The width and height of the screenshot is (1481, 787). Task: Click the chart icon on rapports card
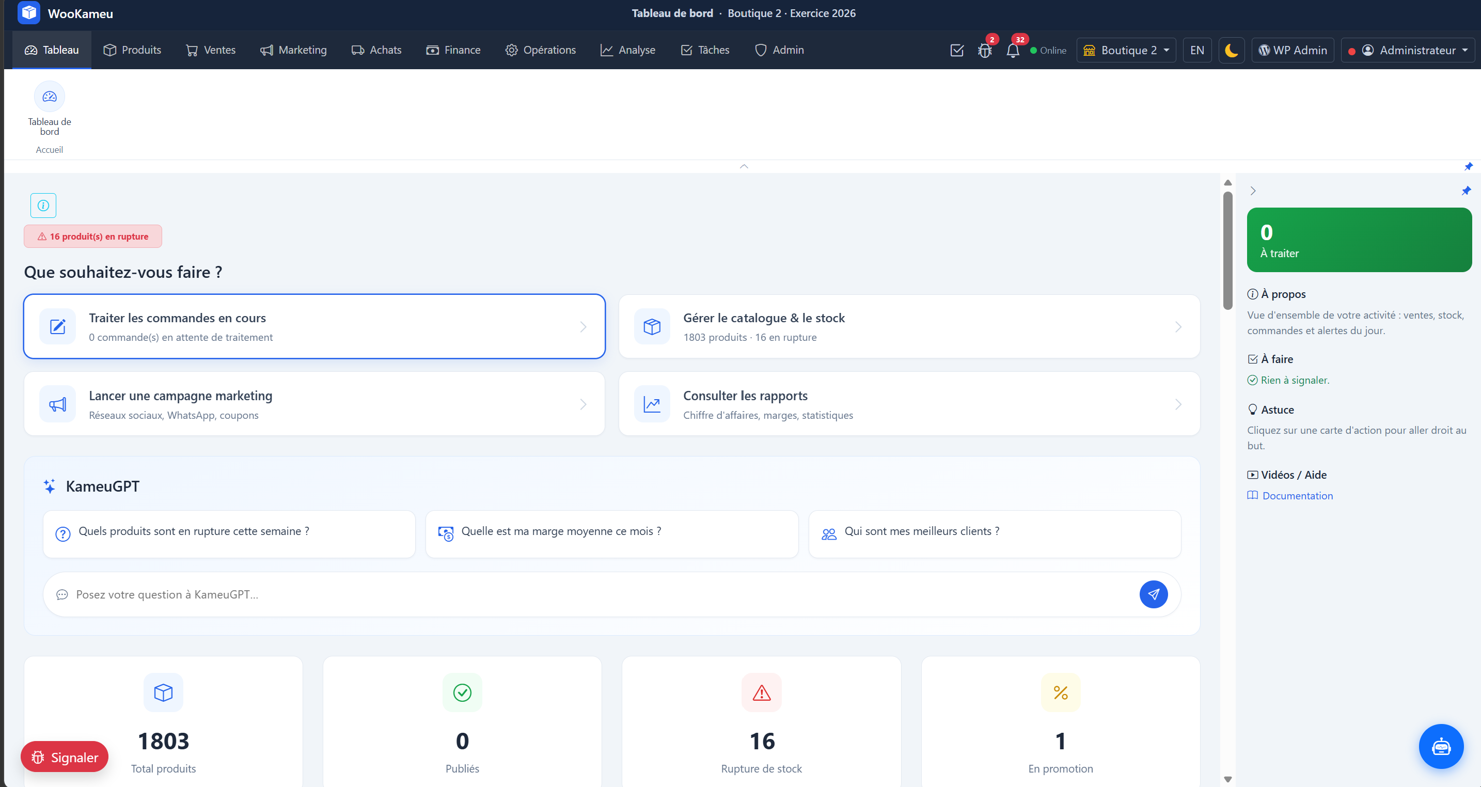click(652, 404)
